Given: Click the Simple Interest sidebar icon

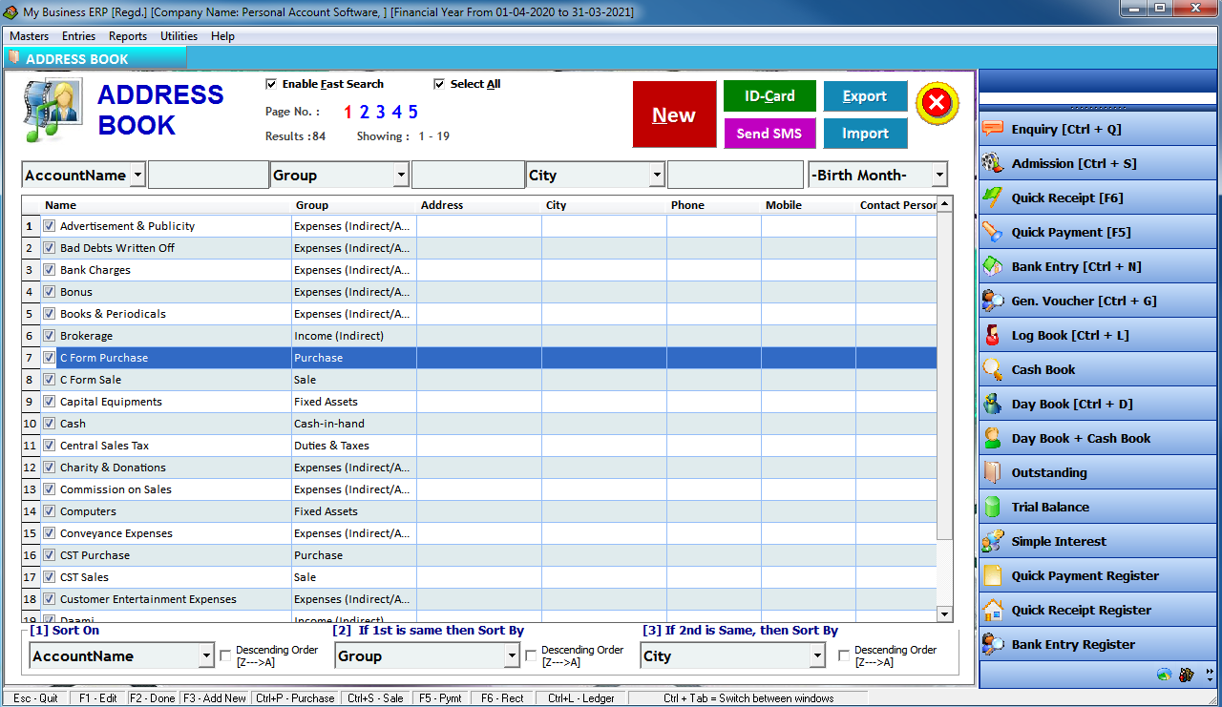Looking at the screenshot, I should tap(1060, 541).
